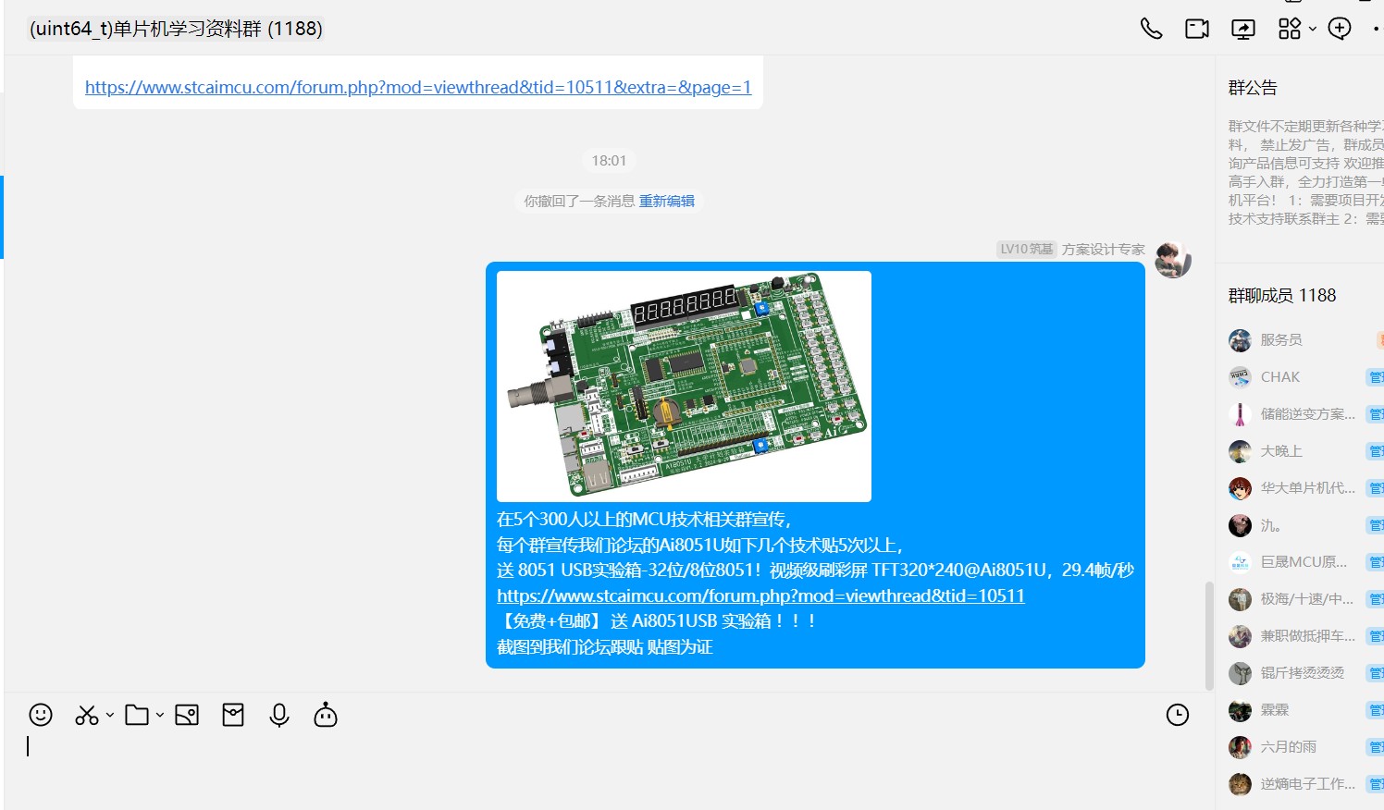1384x810 pixels.
Task: Expand the apps grid dropdown arrow
Action: [x=1313, y=30]
